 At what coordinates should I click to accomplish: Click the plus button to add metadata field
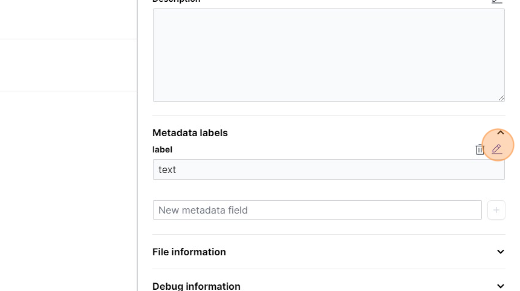(496, 210)
